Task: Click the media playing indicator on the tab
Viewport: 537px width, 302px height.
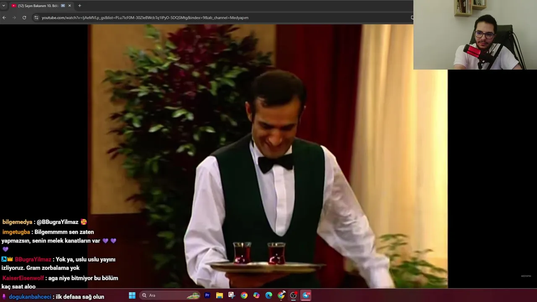Action: [x=63, y=5]
